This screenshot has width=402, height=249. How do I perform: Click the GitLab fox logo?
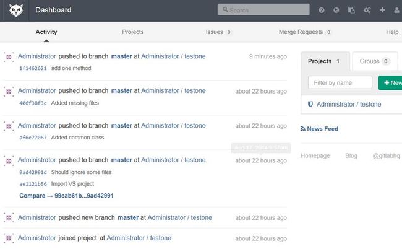(16, 11)
